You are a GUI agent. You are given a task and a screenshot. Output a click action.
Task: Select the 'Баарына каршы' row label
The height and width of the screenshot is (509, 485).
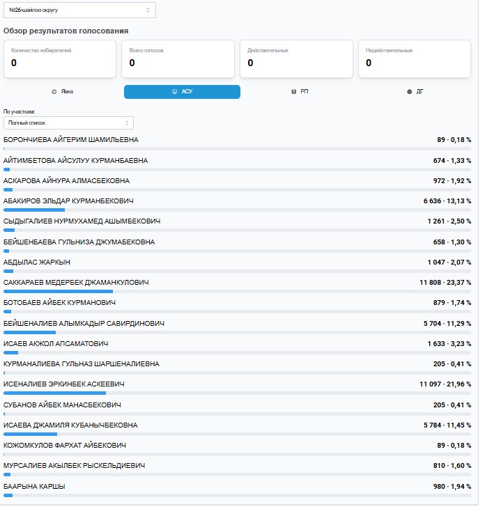(34, 486)
